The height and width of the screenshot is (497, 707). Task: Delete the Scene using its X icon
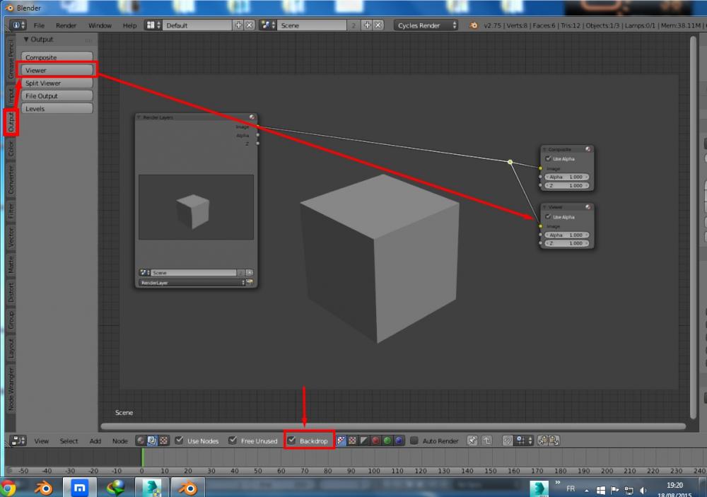pyautogui.click(x=378, y=25)
